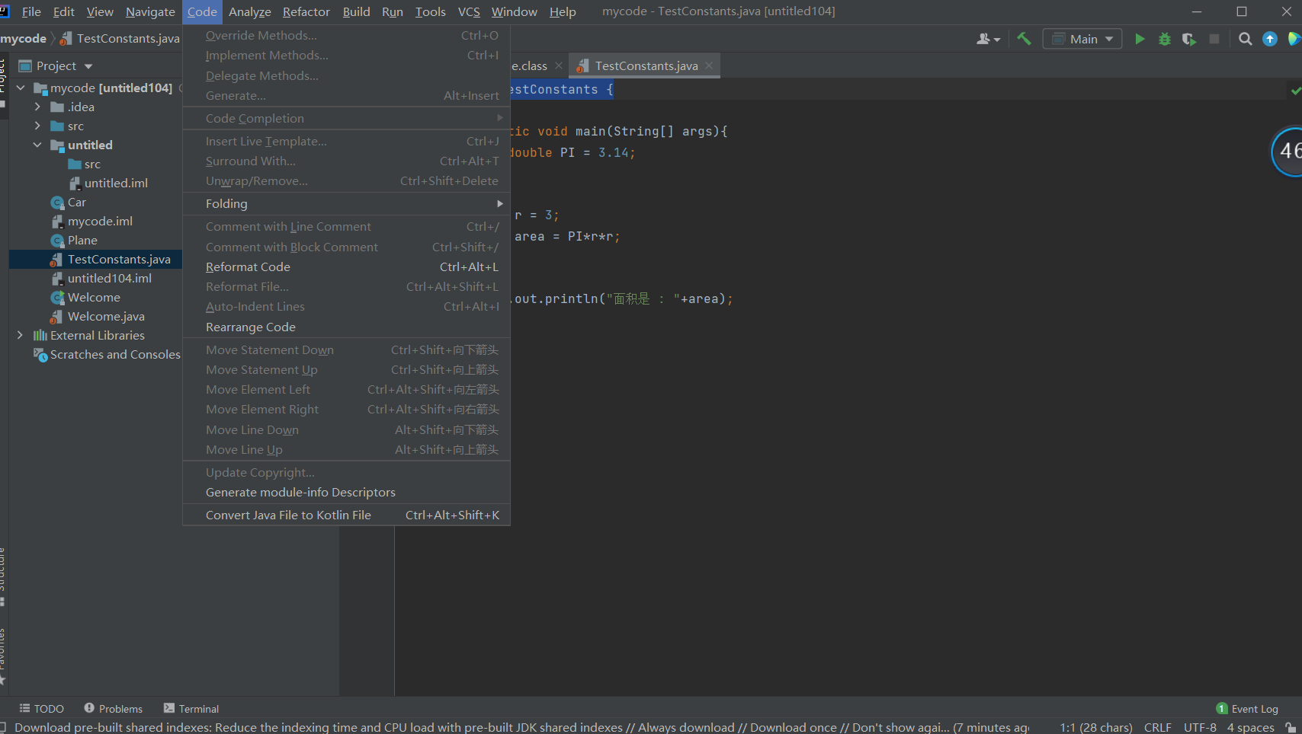Open the Main run configuration dropdown
This screenshot has width=1302, height=734.
[x=1082, y=39]
